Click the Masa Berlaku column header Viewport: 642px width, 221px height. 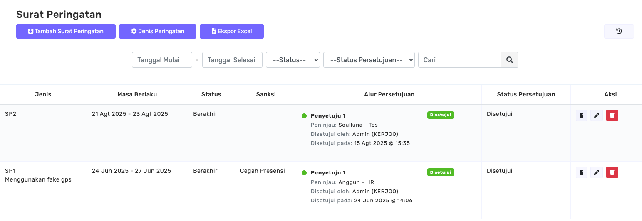click(x=137, y=94)
